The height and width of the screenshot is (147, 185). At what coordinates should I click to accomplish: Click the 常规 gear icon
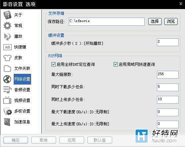point(7,25)
